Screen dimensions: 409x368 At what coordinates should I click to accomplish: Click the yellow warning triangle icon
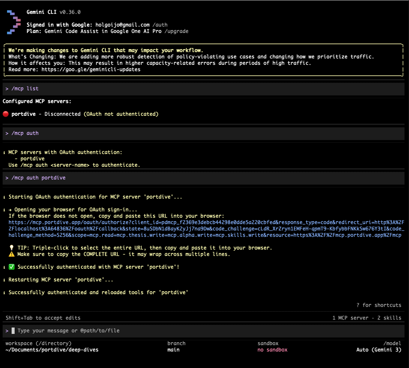pyautogui.click(x=12, y=254)
